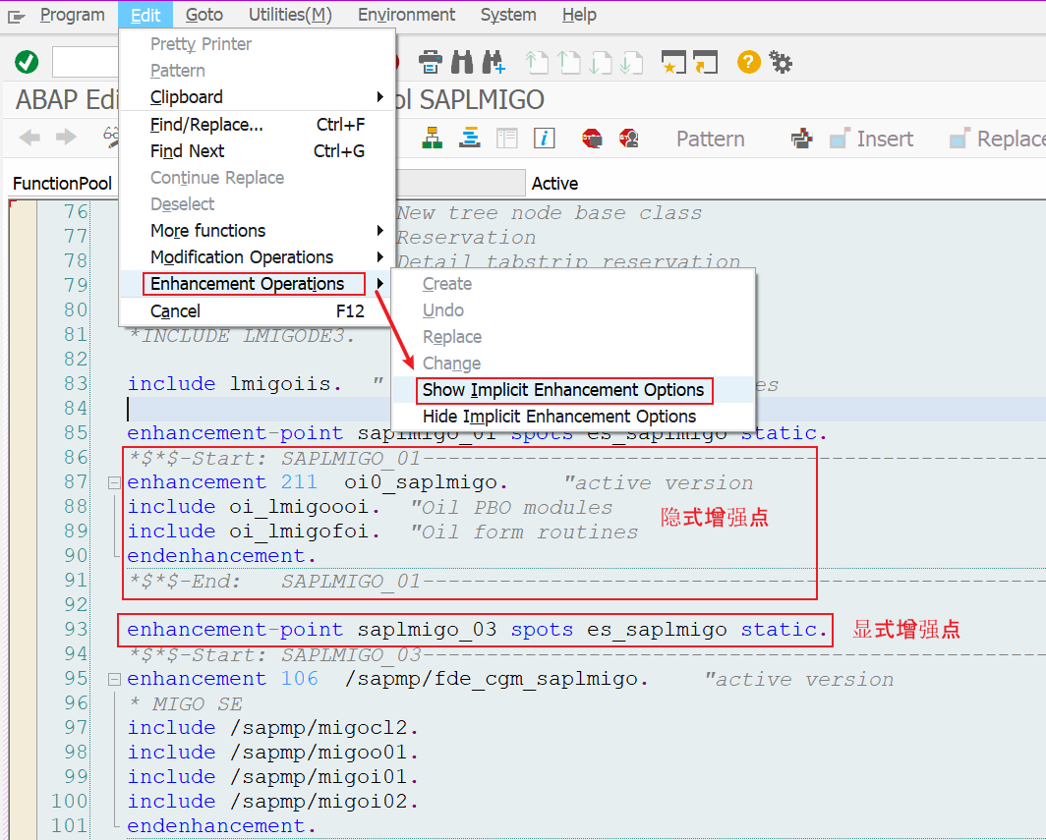Image resolution: width=1046 pixels, height=840 pixels.
Task: Click the Print icon in the toolbar
Action: pyautogui.click(x=431, y=62)
